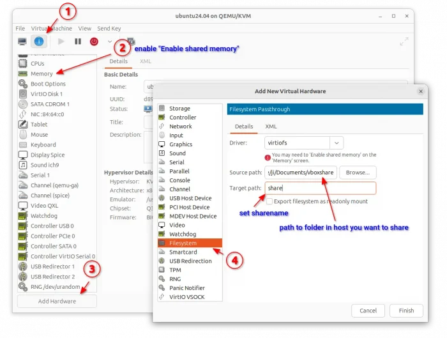Choose Storage hardware type
Screen dimensions: 447x338
pos(190,109)
